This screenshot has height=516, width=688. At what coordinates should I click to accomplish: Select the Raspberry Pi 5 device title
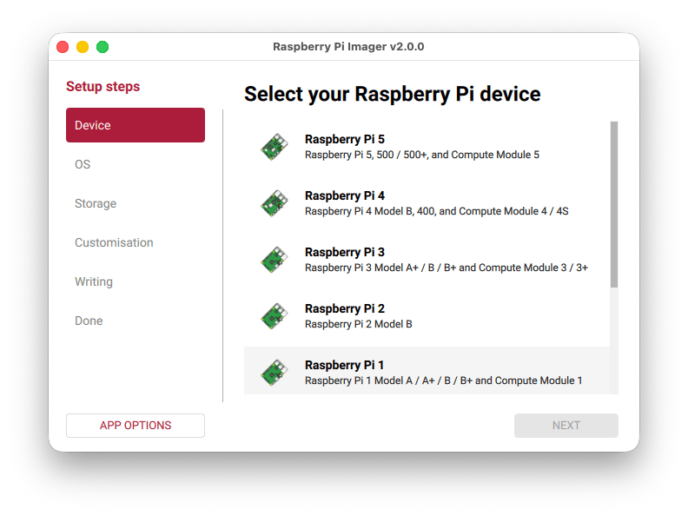coord(344,139)
